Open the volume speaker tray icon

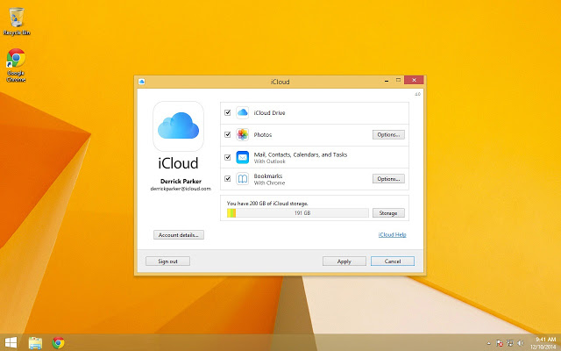point(521,343)
